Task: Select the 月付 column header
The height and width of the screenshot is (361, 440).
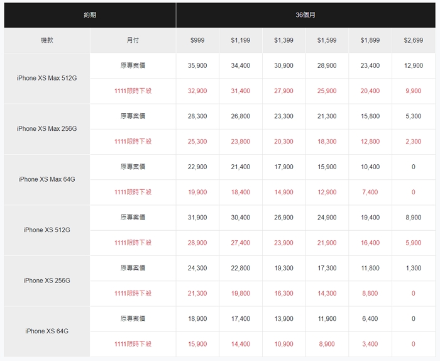Action: [x=133, y=40]
